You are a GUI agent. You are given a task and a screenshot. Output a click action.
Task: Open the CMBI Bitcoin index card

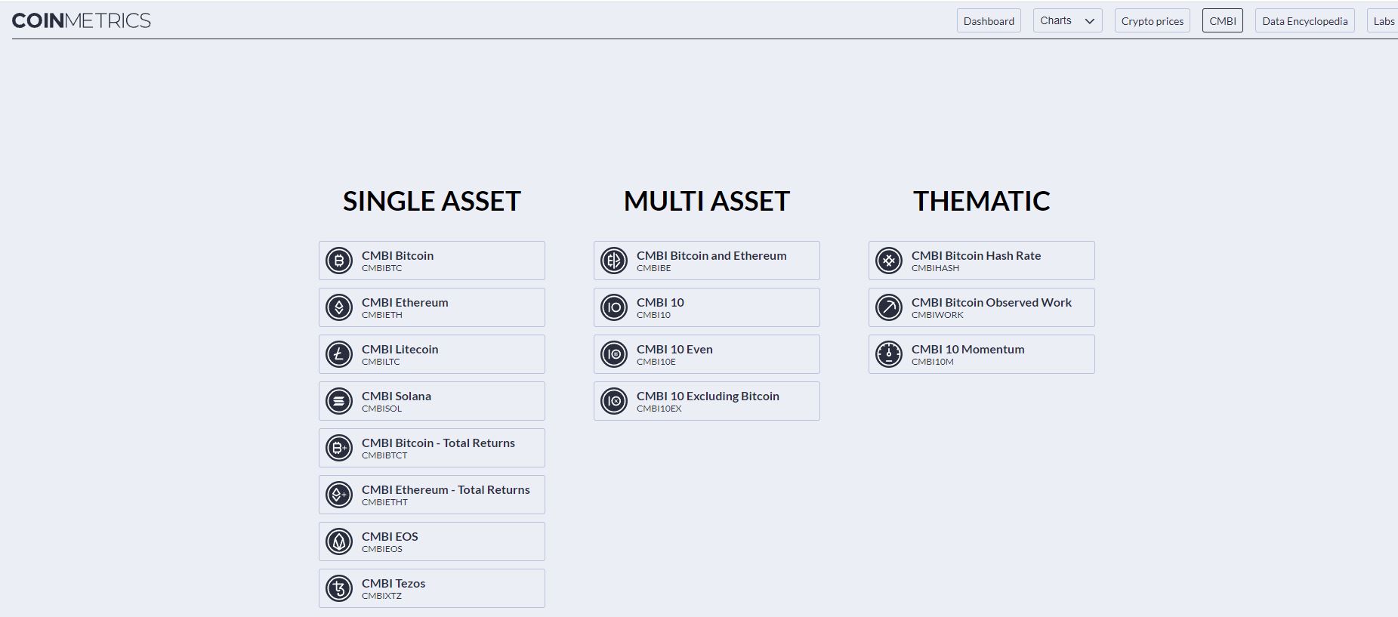[x=432, y=261]
